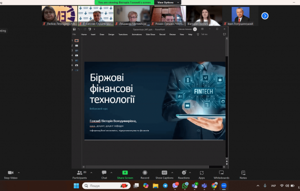Screen dimensions: 300x191
Task: Open File Explorer from taskbar
Action: (156, 186)
